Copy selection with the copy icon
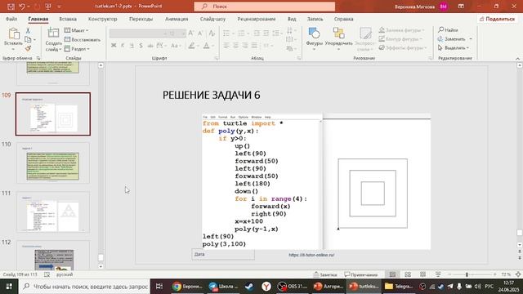This screenshot has width=523, height=294. (28, 40)
